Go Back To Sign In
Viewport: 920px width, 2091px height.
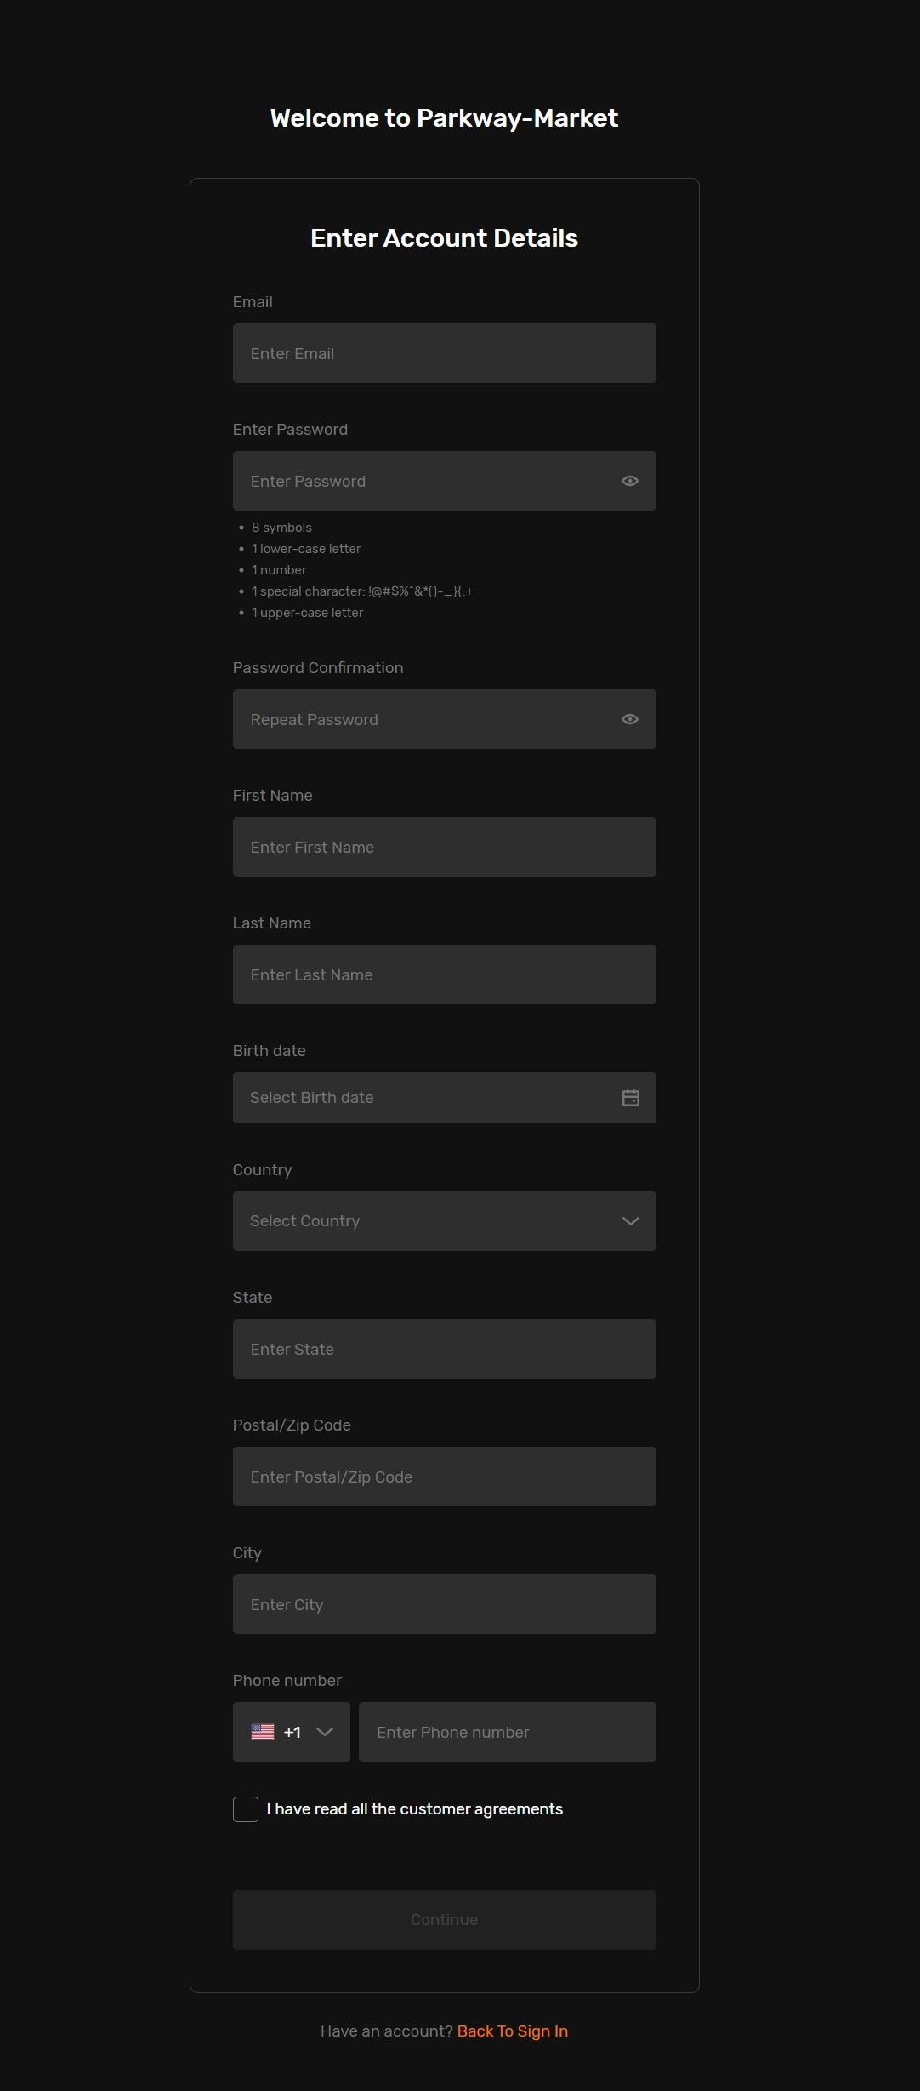pyautogui.click(x=513, y=2031)
